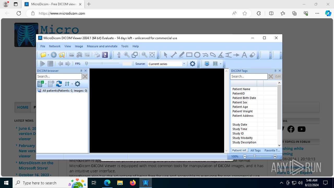Image resolution: width=334 pixels, height=188 pixels.
Task: Click the help question mark icon
Action: pyautogui.click(x=105, y=55)
